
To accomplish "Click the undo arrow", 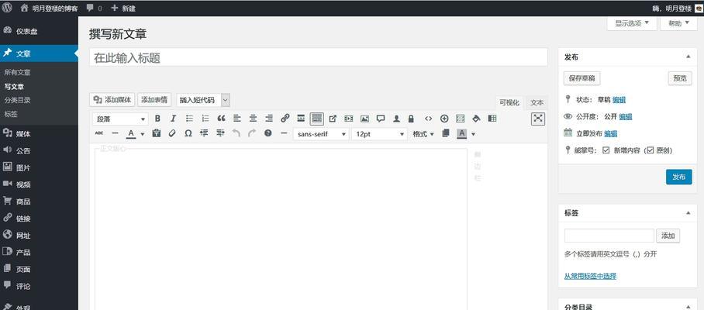I will (236, 133).
